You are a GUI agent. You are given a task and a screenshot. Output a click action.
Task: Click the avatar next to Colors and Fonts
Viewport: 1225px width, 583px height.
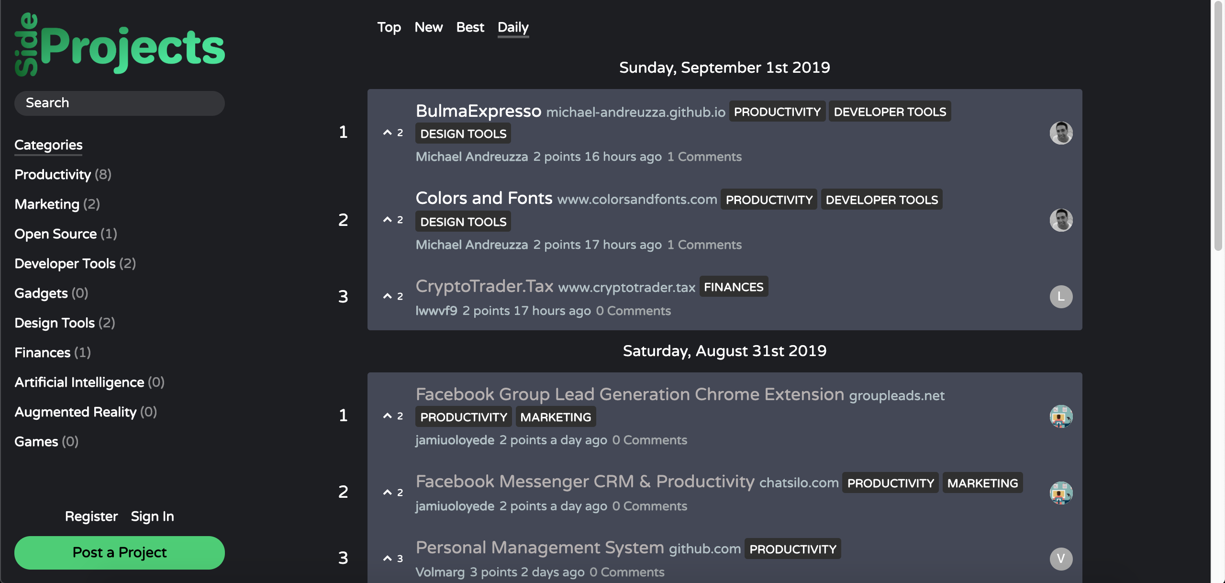coord(1061,220)
